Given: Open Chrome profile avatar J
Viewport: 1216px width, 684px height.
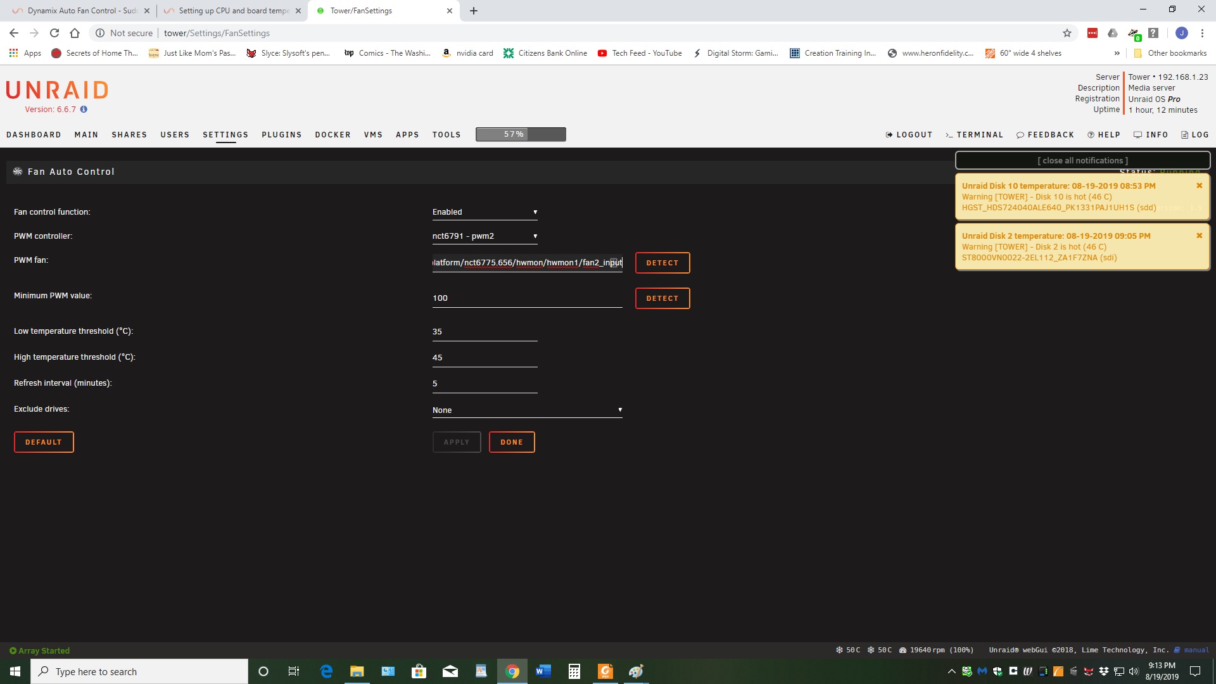Looking at the screenshot, I should point(1181,33).
